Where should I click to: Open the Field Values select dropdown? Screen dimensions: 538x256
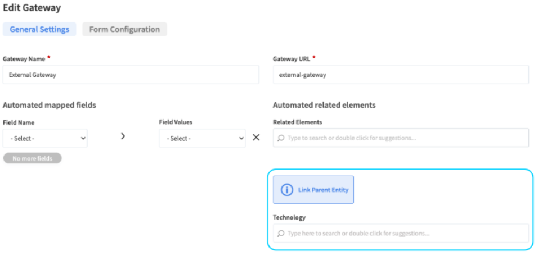[x=202, y=138]
